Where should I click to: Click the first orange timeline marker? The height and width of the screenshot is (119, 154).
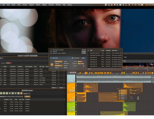tap(80, 73)
